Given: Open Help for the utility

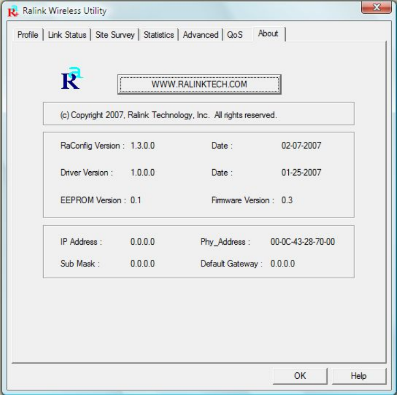Looking at the screenshot, I should click(359, 376).
